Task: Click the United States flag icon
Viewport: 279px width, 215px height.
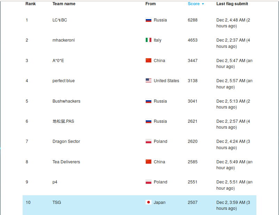Action: tap(148, 81)
